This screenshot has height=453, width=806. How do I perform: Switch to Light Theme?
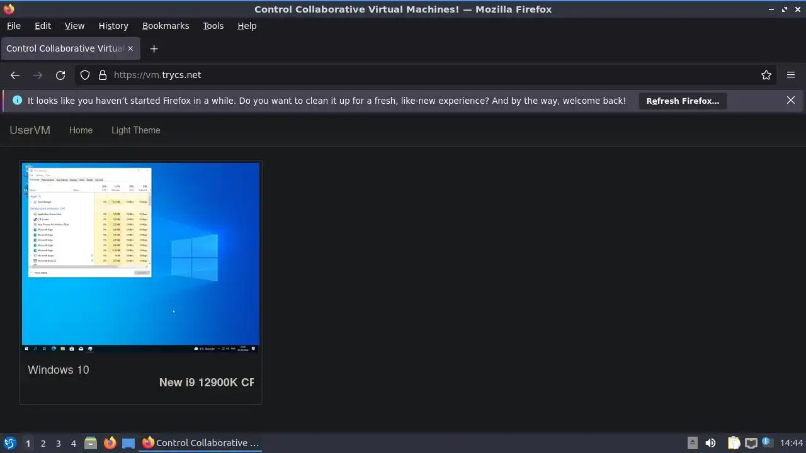click(x=136, y=130)
